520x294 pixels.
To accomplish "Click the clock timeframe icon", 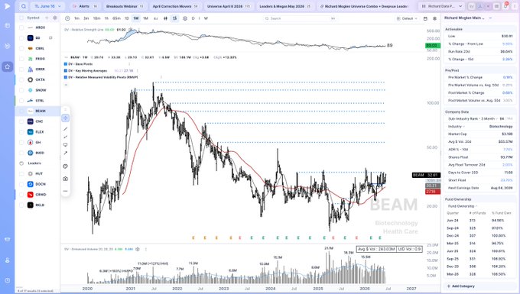I will (x=67, y=18).
